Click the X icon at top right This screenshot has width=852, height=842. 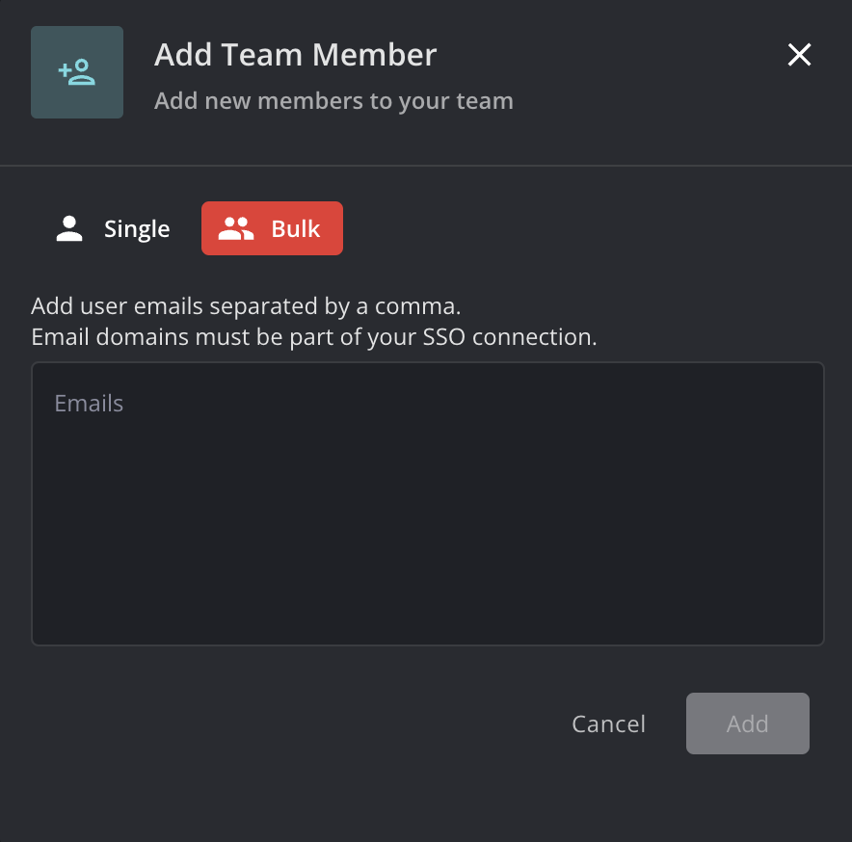point(799,55)
